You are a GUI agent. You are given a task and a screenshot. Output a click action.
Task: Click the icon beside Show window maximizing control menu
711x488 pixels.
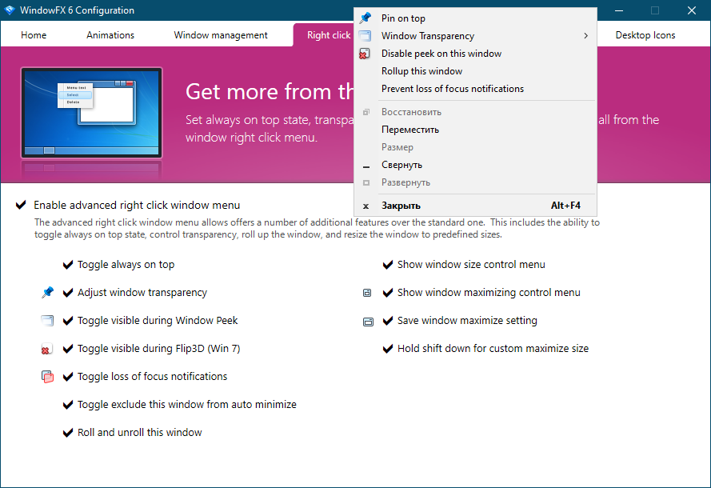367,293
